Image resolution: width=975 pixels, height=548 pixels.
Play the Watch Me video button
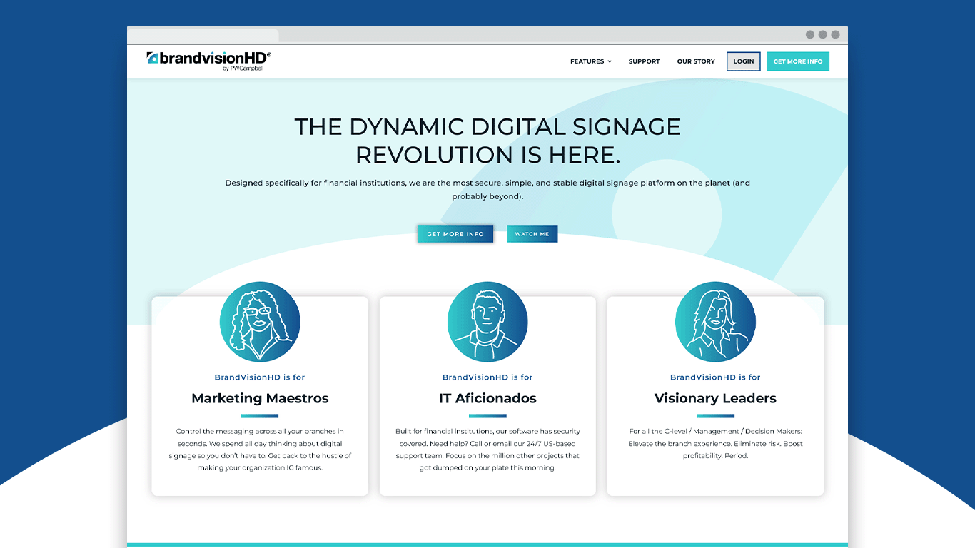(x=532, y=234)
